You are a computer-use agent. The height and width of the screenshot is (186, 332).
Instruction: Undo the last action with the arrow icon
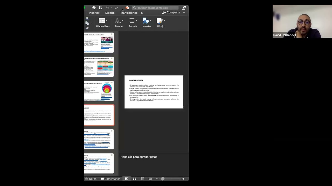pos(107,8)
